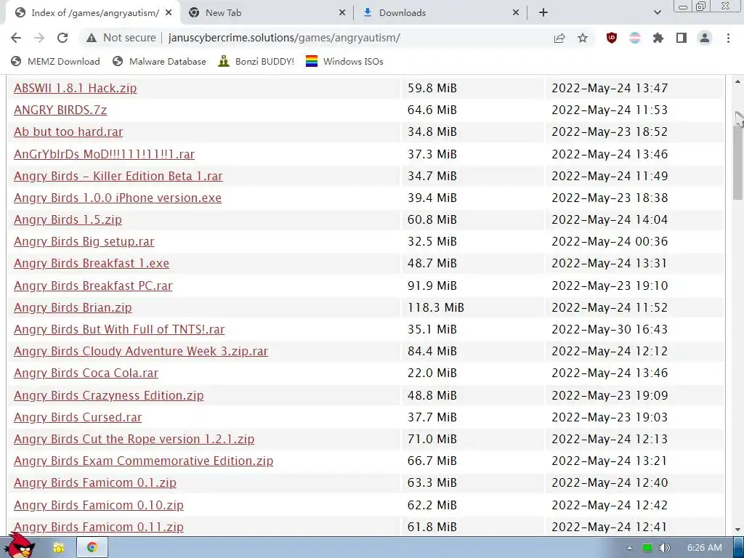This screenshot has width=744, height=558.
Task: Close the Index of /games/angryautism tab
Action: coord(169,13)
